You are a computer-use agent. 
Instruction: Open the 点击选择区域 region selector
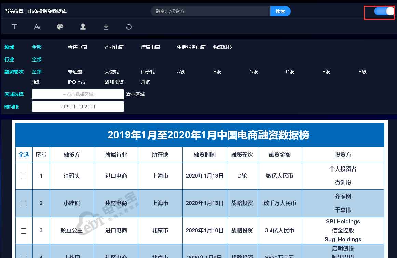78,94
